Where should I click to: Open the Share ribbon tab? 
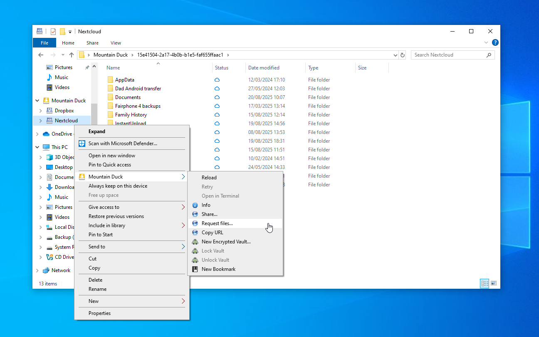[x=92, y=43]
